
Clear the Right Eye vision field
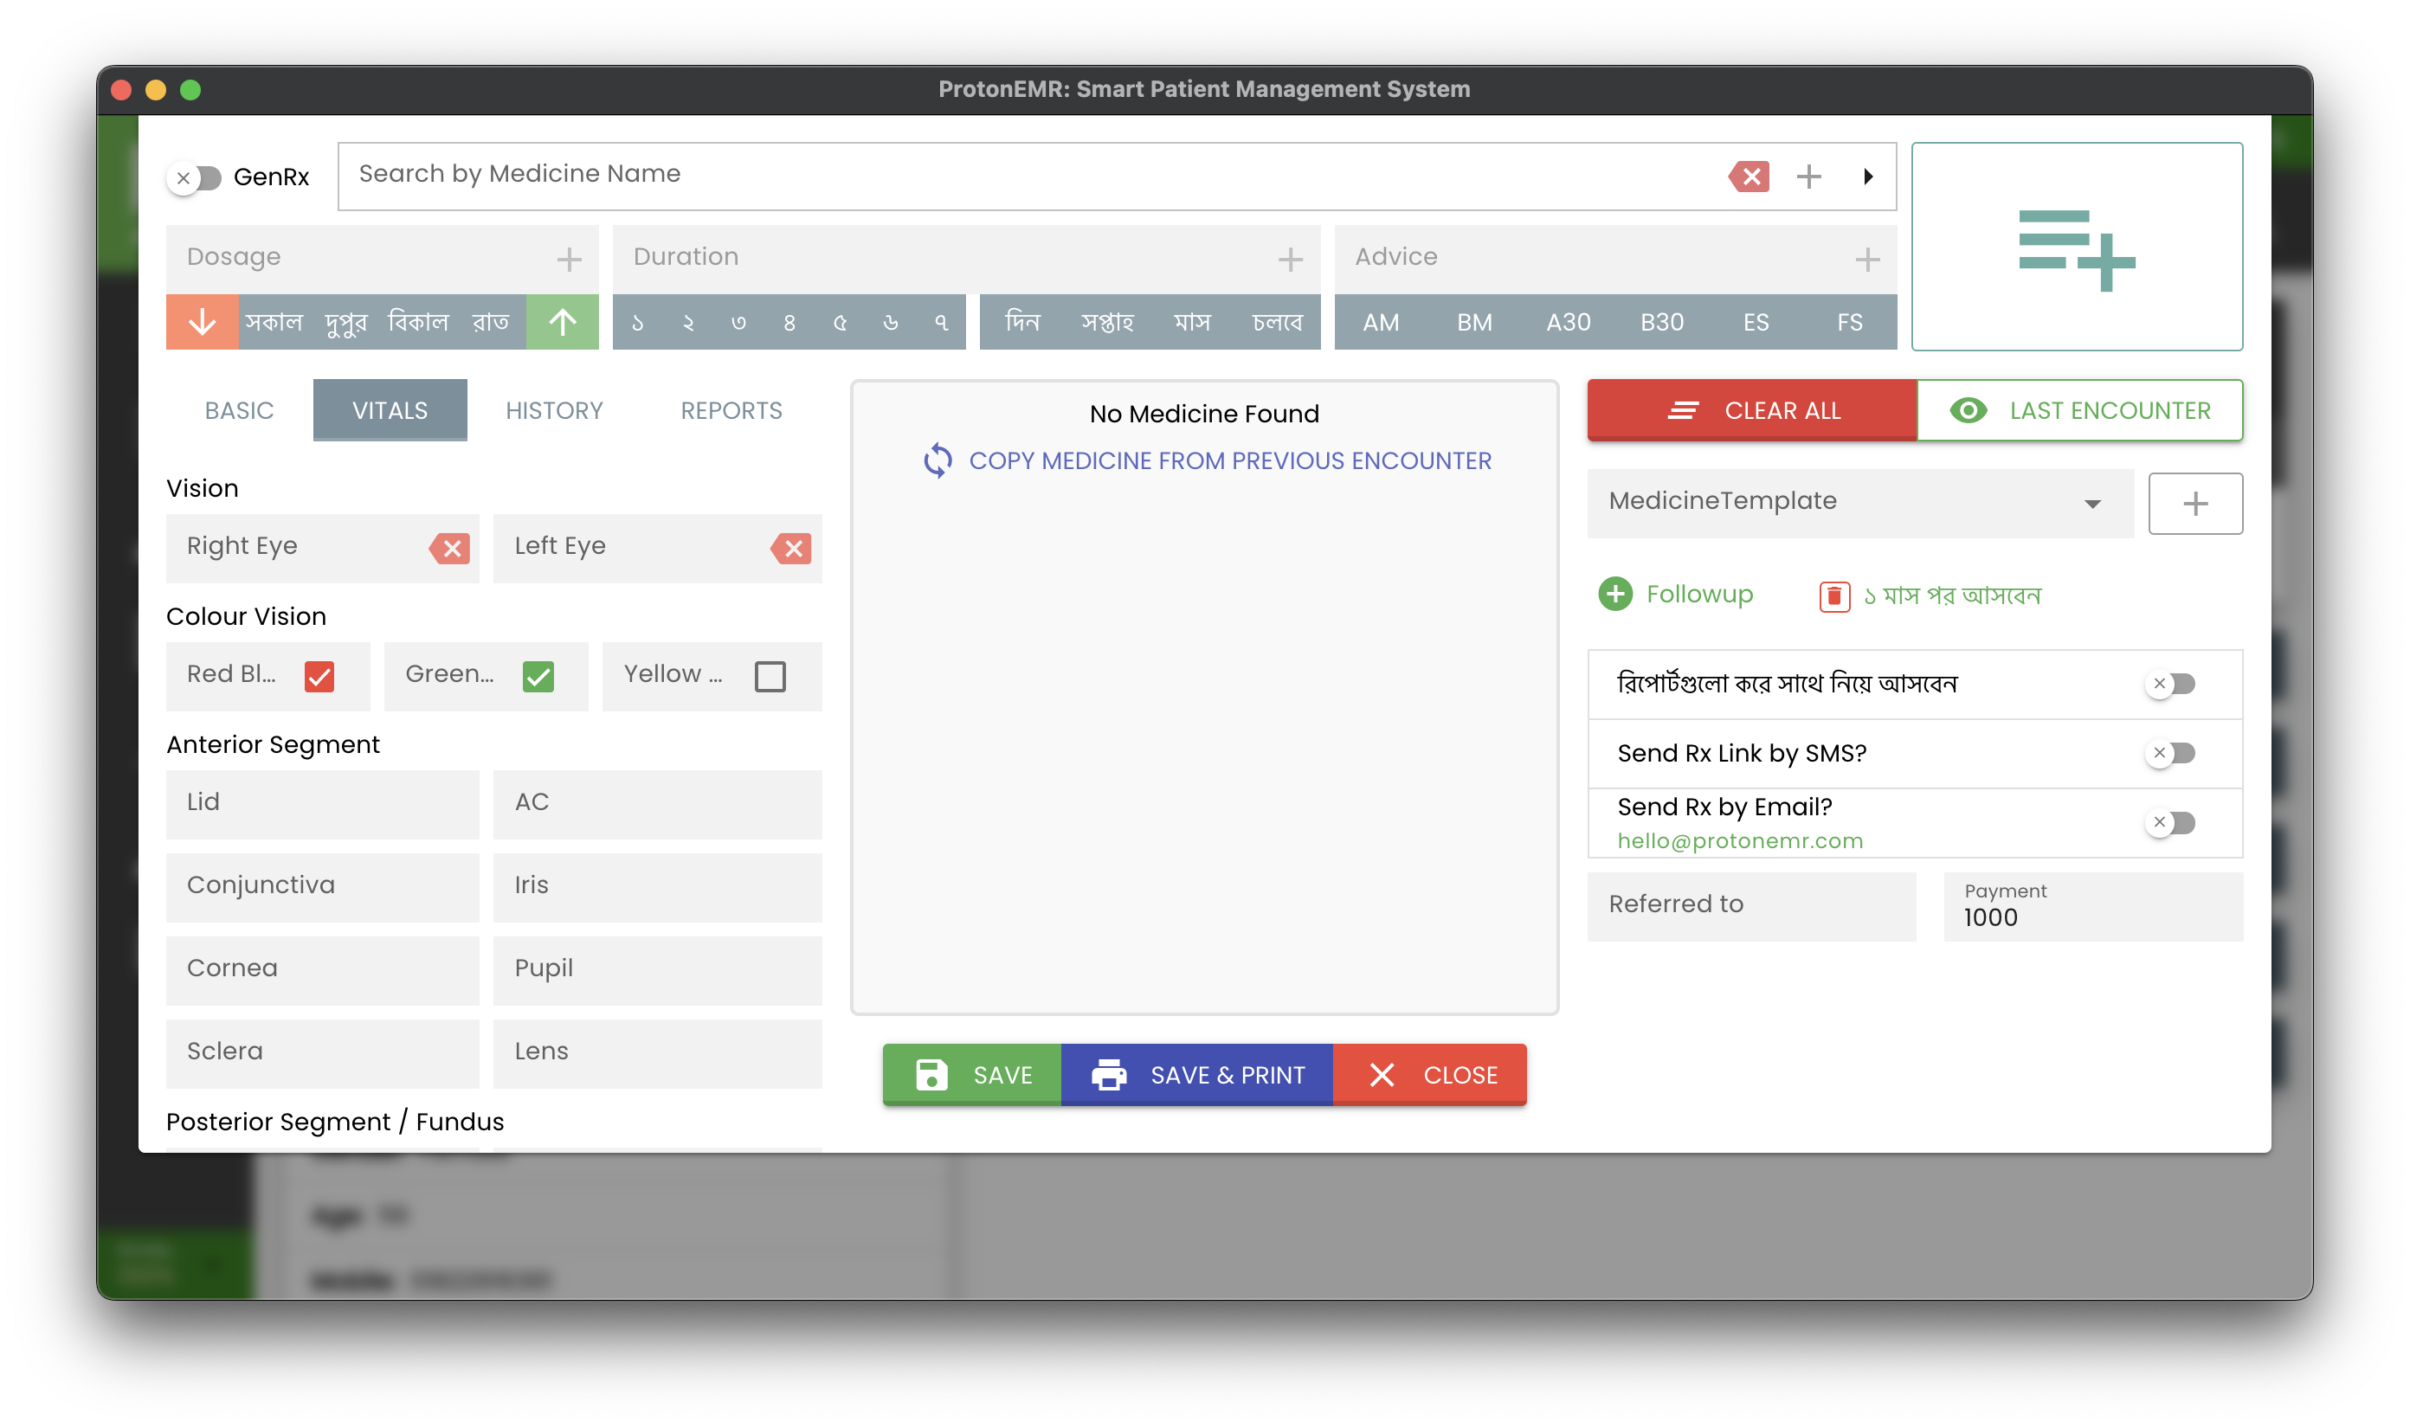(x=450, y=549)
